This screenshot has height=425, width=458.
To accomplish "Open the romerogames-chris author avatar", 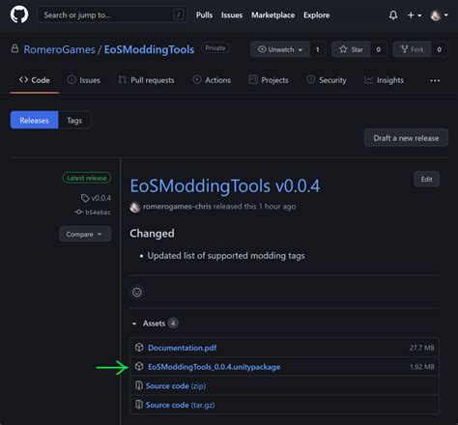I will point(135,207).
